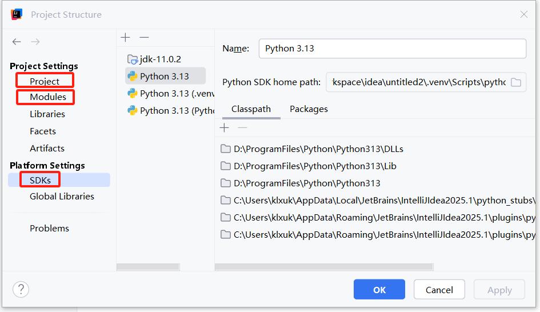
Task: Open Global Libraries section
Action: (62, 197)
